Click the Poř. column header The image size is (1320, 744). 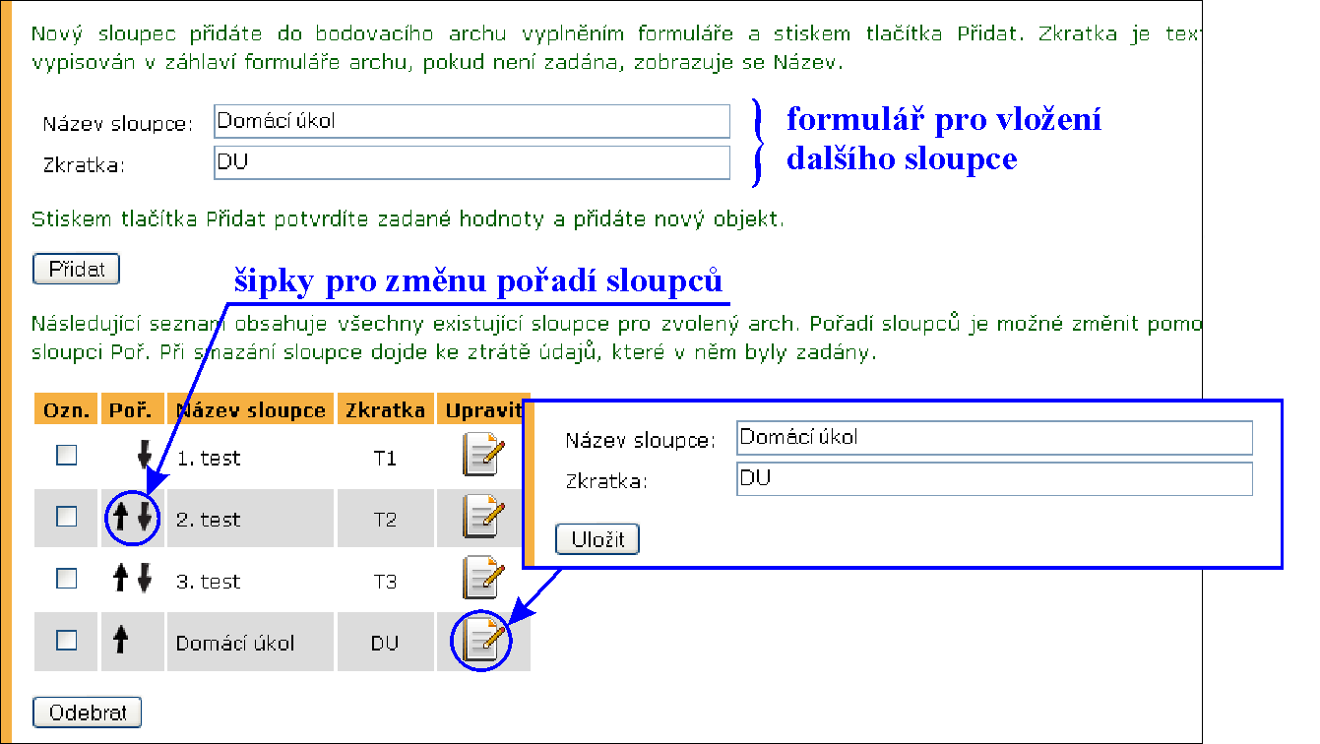pyautogui.click(x=132, y=410)
